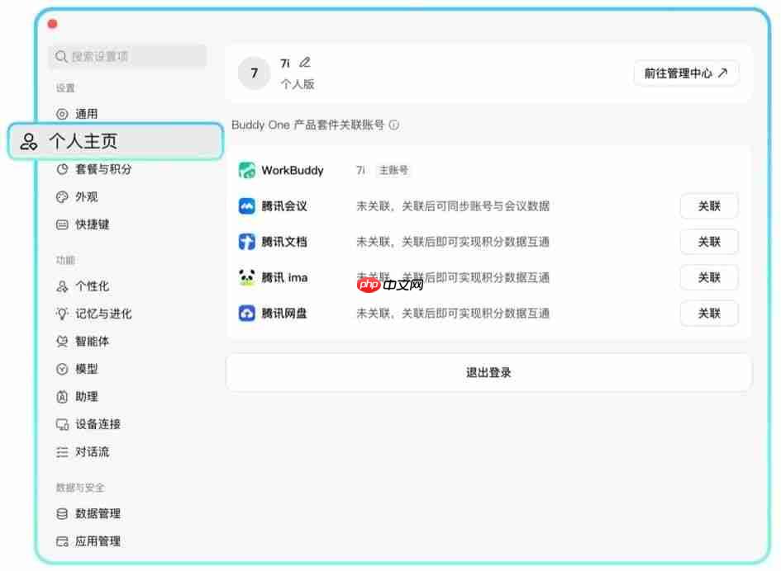This screenshot has height=571, width=781.
Task: Click the 主账号 tag beside WorkBuddy
Action: [x=393, y=171]
